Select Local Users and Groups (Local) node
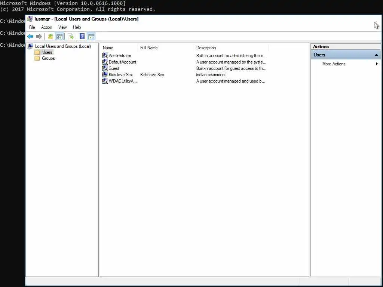 (63, 46)
